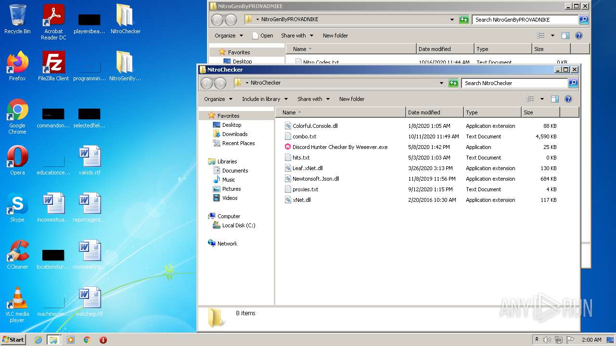This screenshot has height=346, width=616.
Task: Click Windows Media Player taskbar icon
Action: (x=71, y=340)
